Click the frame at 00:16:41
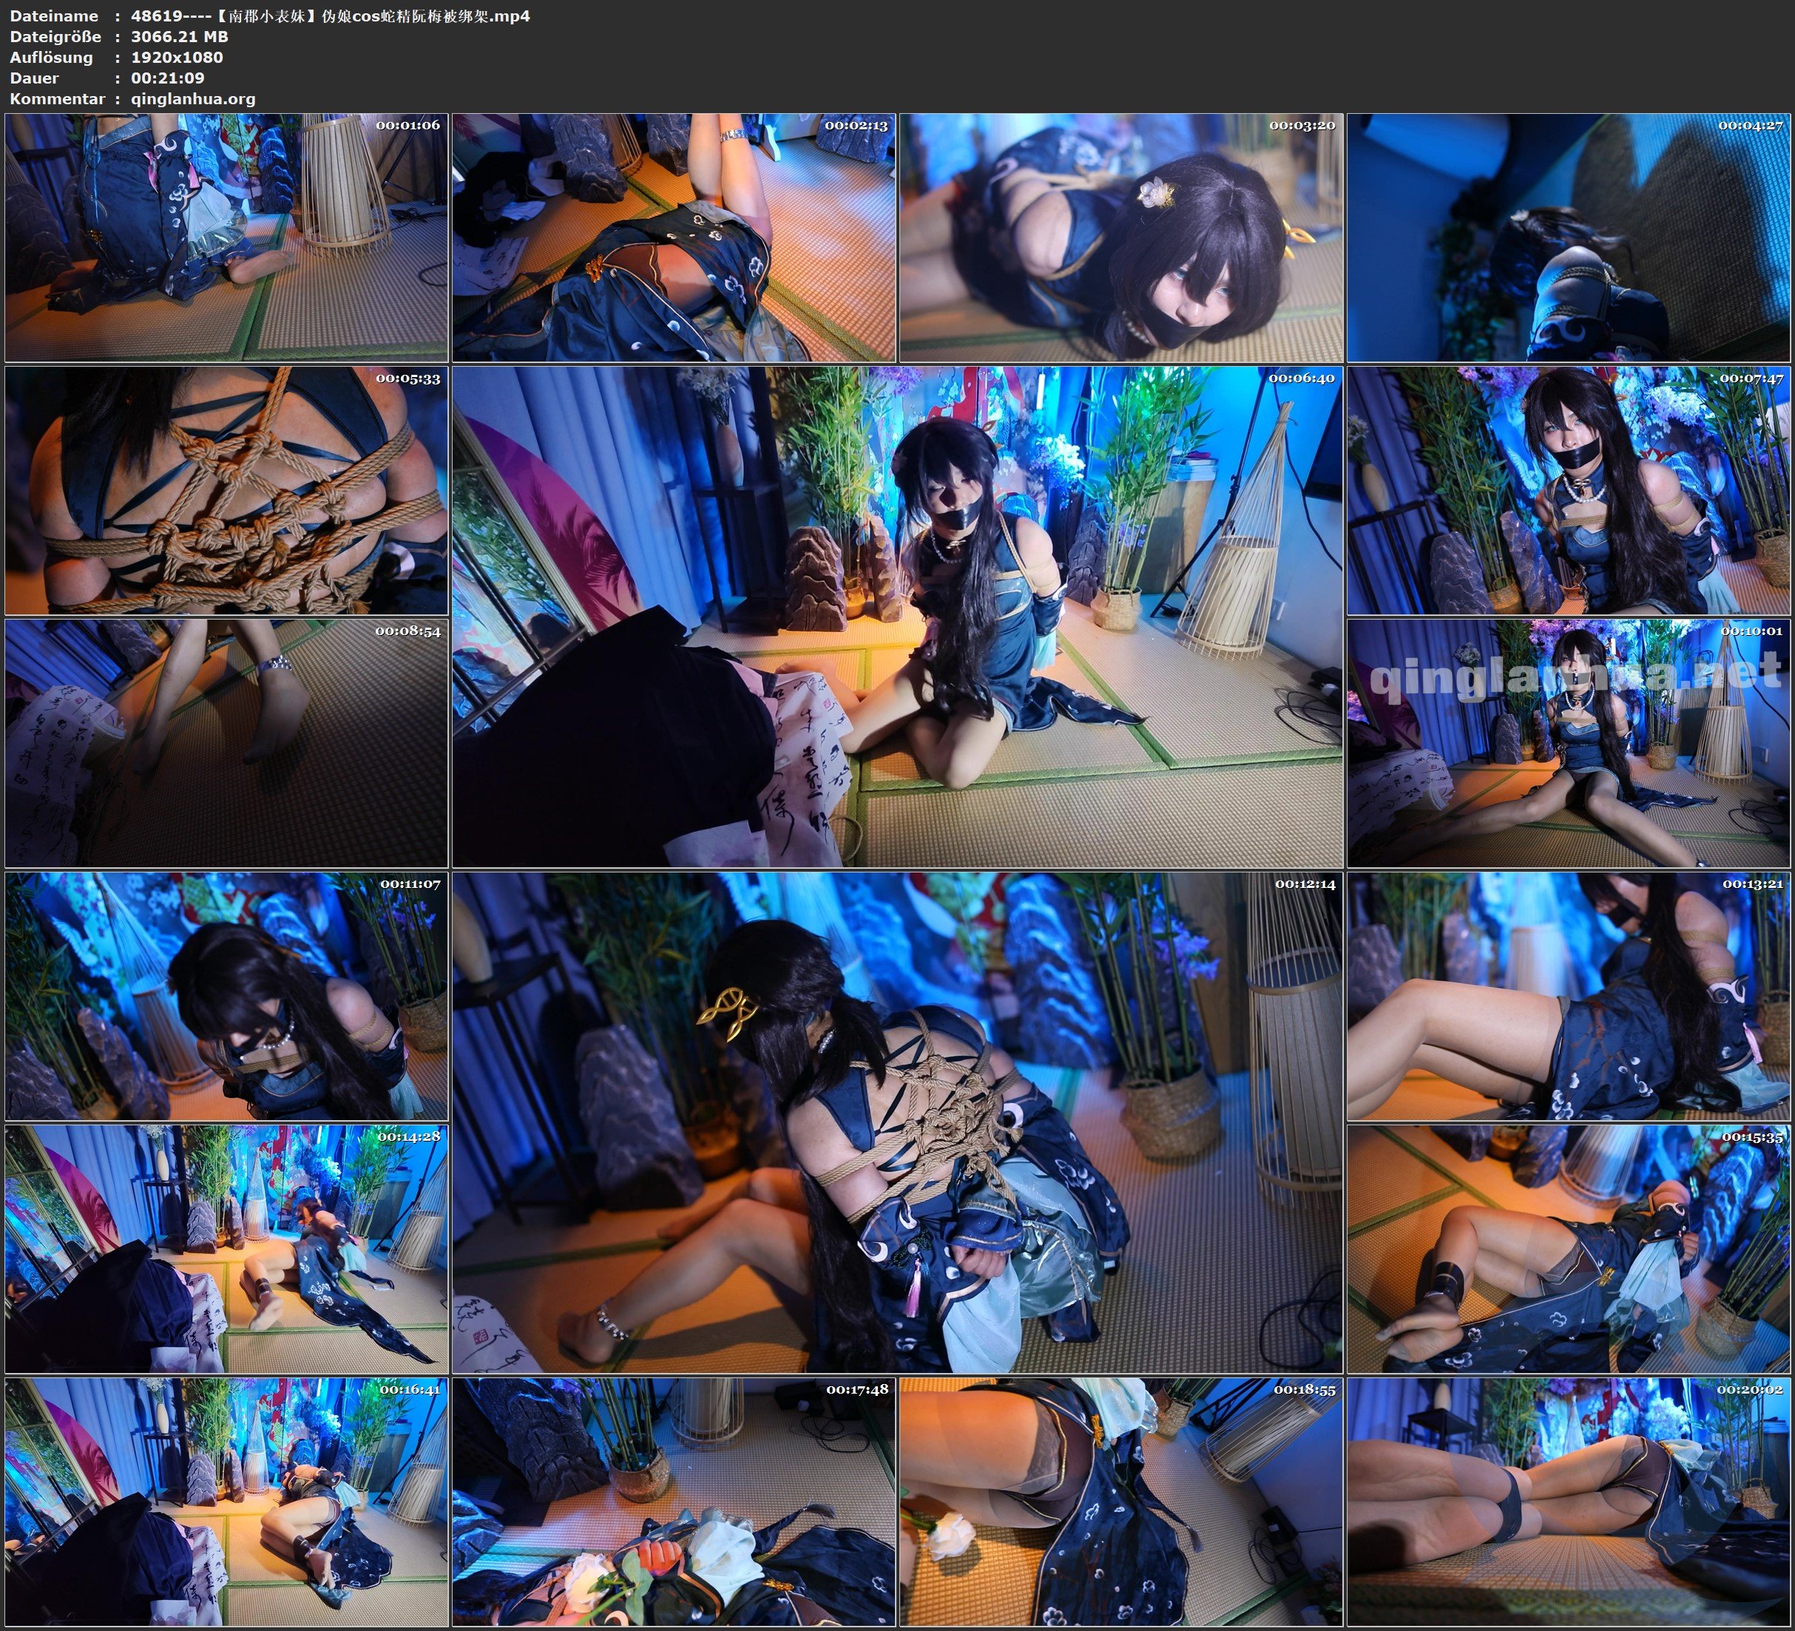The image size is (1795, 1631). point(226,1502)
